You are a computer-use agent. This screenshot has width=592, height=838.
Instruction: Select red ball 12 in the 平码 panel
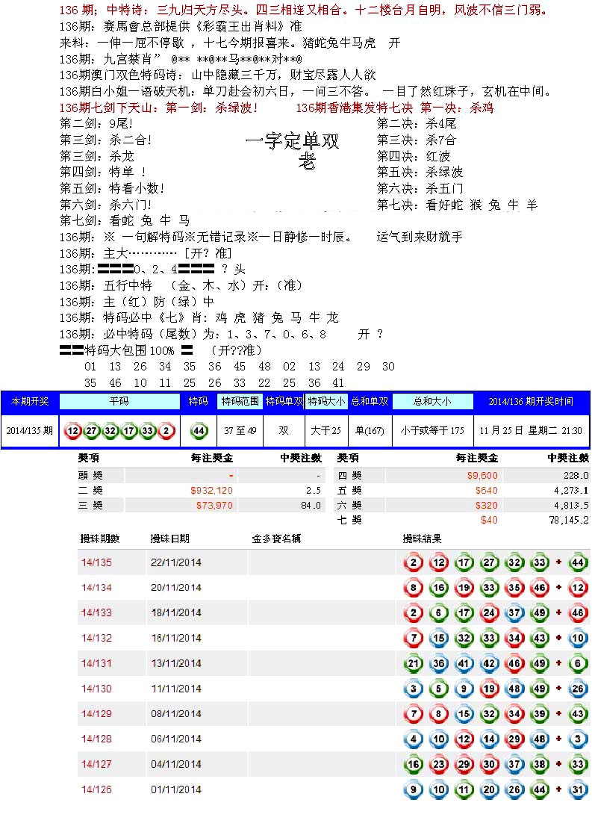click(72, 431)
